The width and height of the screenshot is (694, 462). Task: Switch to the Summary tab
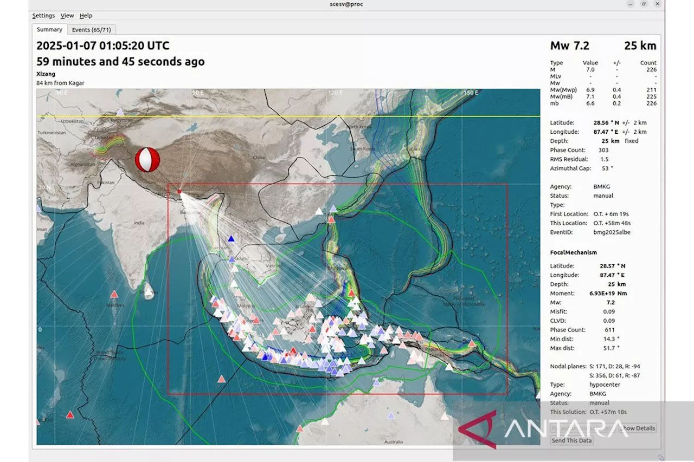(49, 29)
